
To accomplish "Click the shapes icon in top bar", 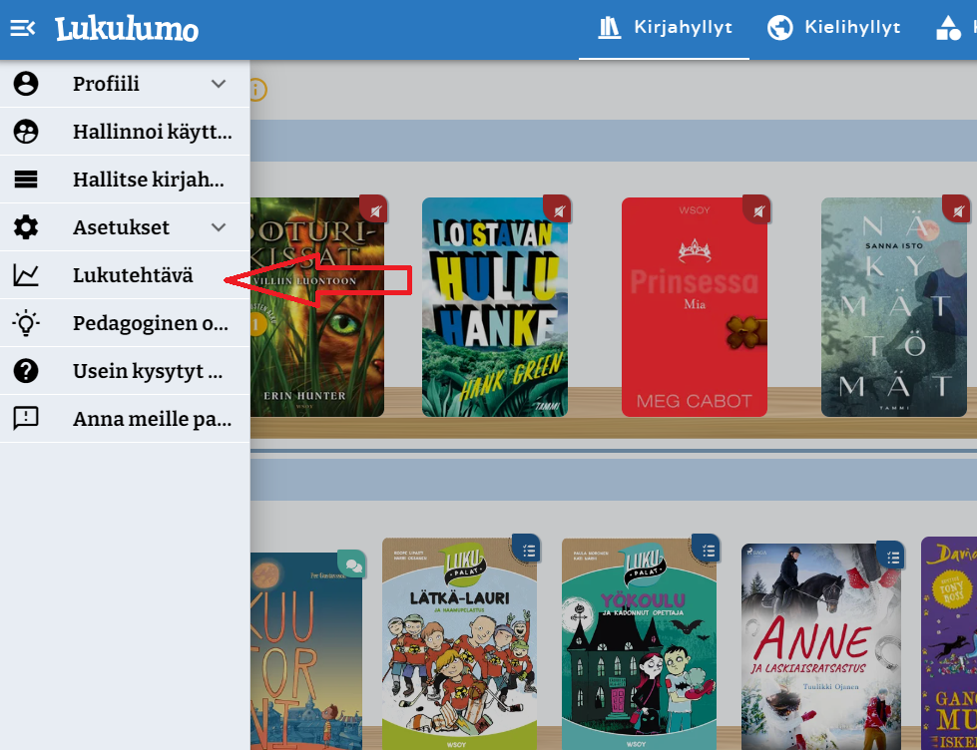I will click(948, 28).
